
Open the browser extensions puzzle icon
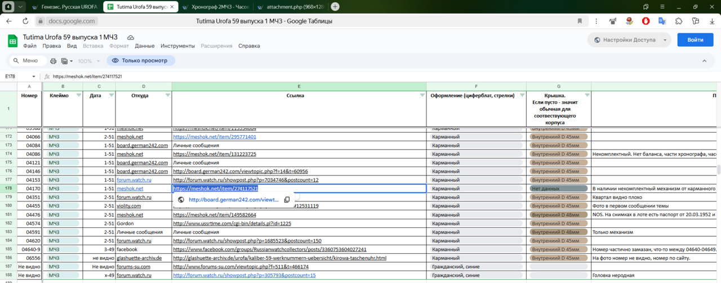[679, 21]
